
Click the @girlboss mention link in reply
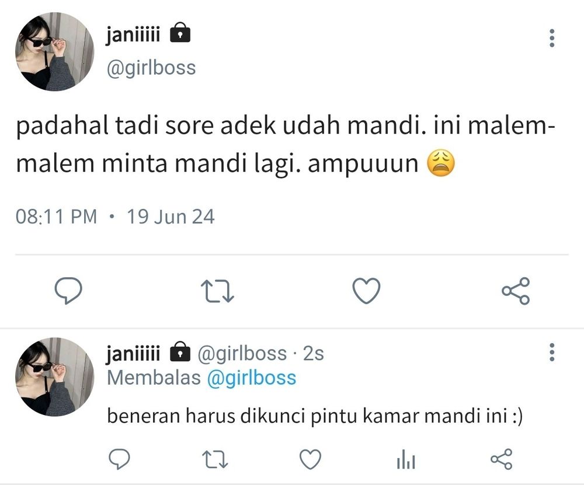(x=251, y=378)
